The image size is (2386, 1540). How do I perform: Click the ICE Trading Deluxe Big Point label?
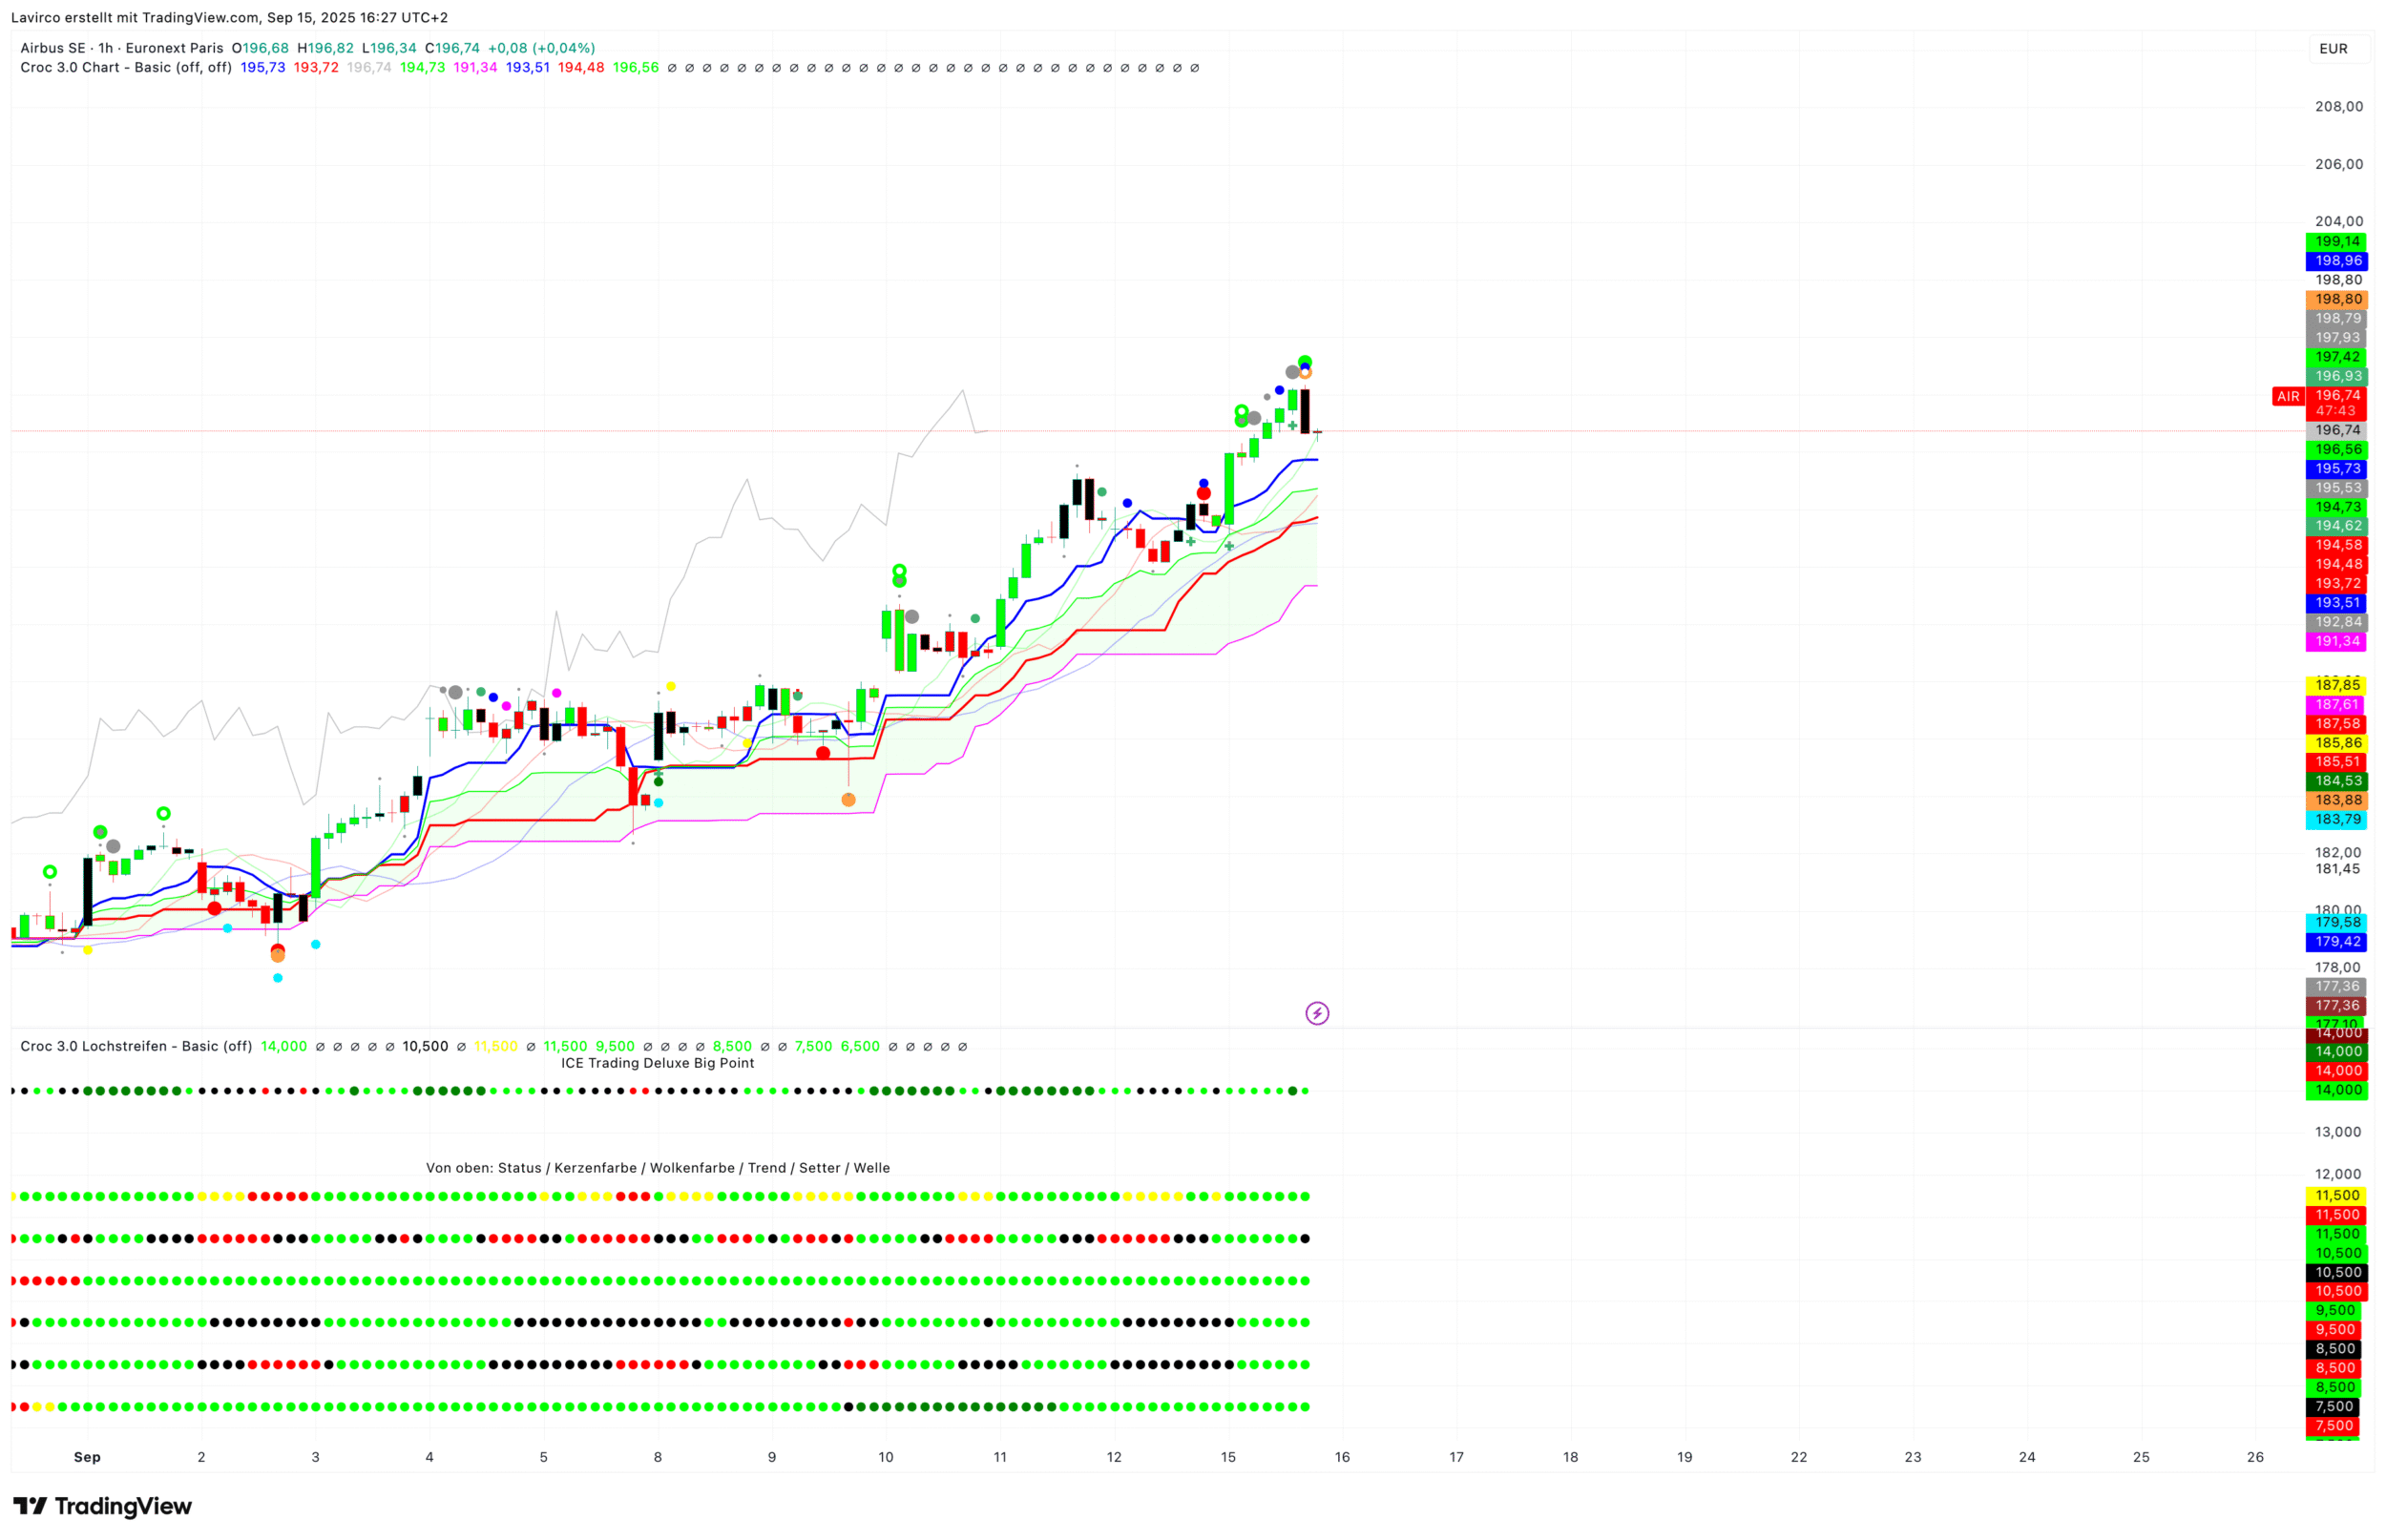[657, 1063]
